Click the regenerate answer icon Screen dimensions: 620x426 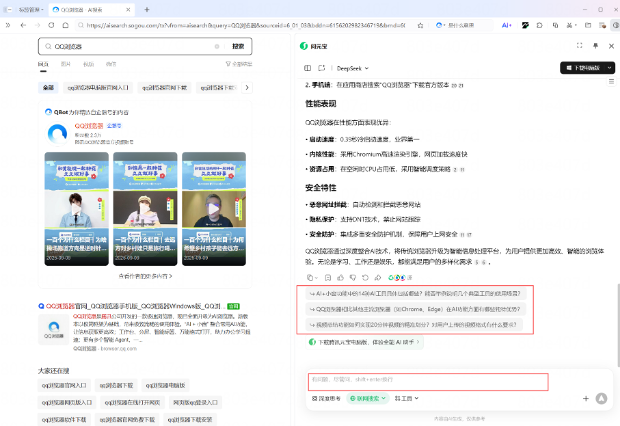(365, 278)
